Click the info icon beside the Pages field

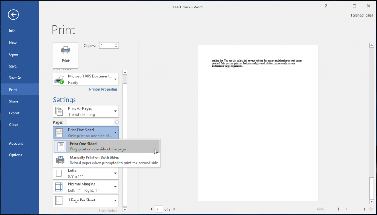coord(117,122)
